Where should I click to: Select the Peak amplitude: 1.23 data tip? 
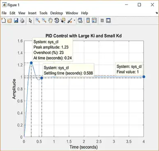53,50
